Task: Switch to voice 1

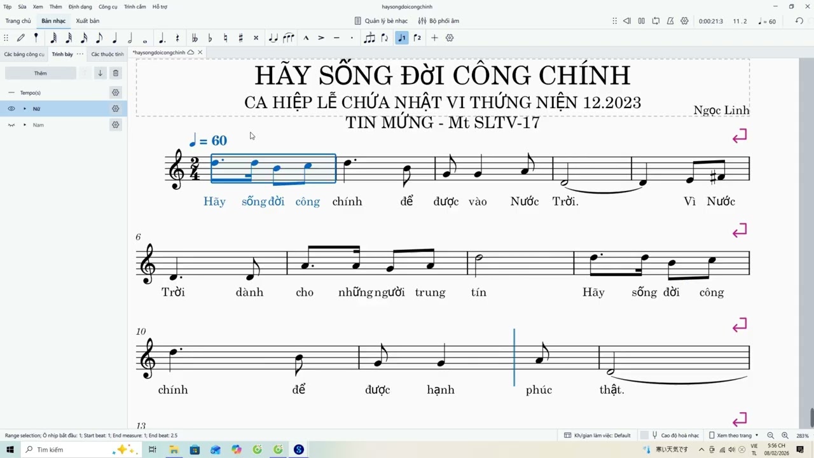Action: (x=402, y=38)
